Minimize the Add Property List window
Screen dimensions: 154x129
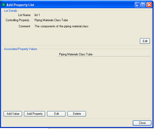tap(138, 5)
